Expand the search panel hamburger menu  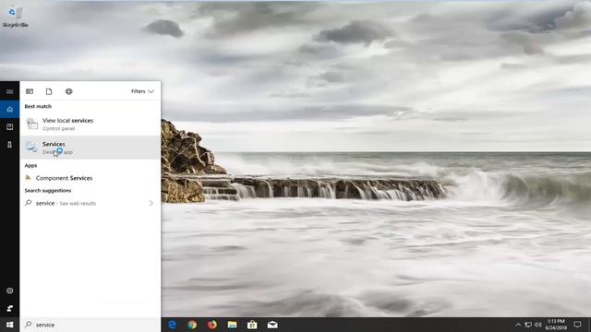[x=10, y=91]
